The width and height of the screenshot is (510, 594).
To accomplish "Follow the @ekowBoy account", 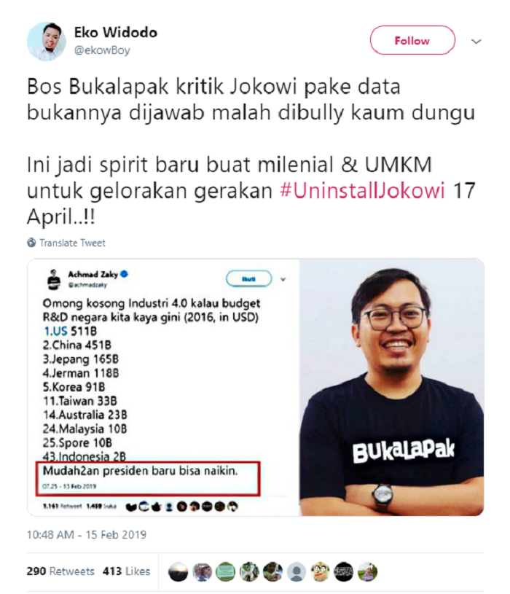I will (412, 40).
